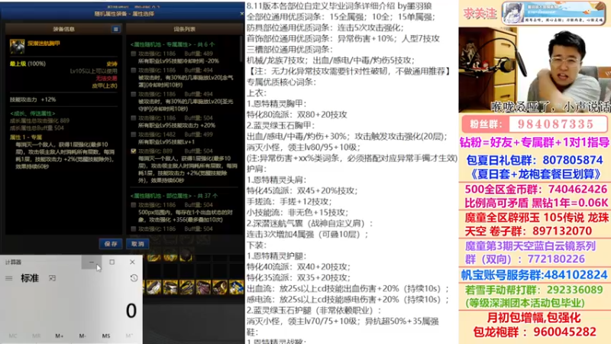Select the white ring belt inventory icon
The width and height of the screenshot is (611, 344).
click(x=154, y=287)
